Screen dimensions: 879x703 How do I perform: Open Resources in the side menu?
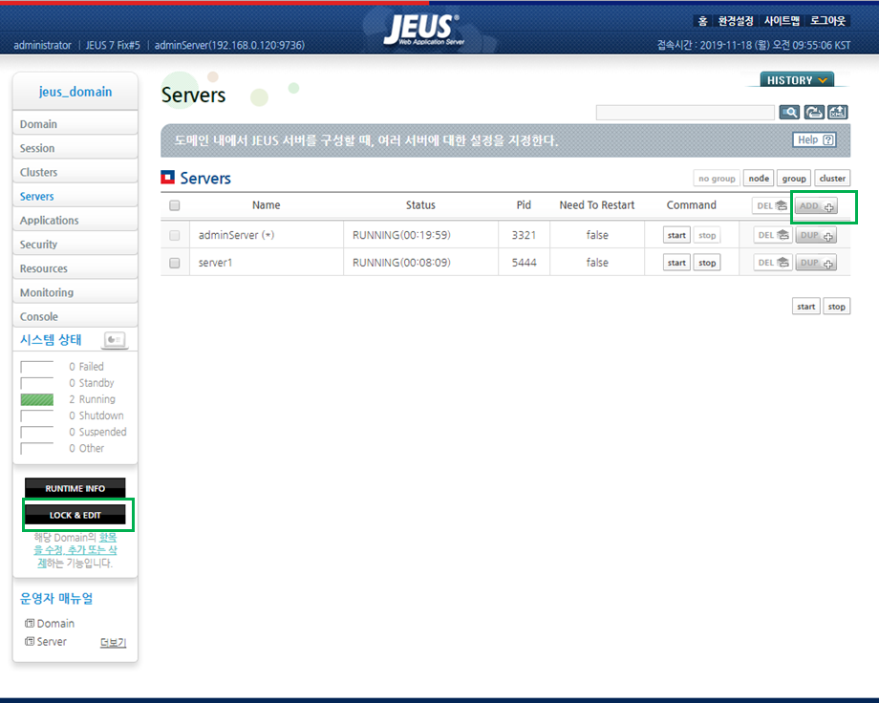coord(75,268)
